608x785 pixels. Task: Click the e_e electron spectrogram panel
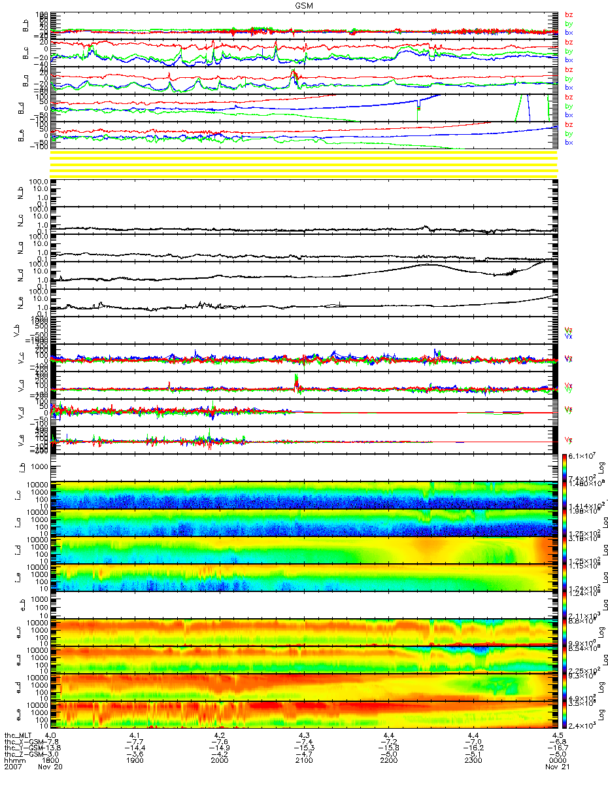(303, 715)
